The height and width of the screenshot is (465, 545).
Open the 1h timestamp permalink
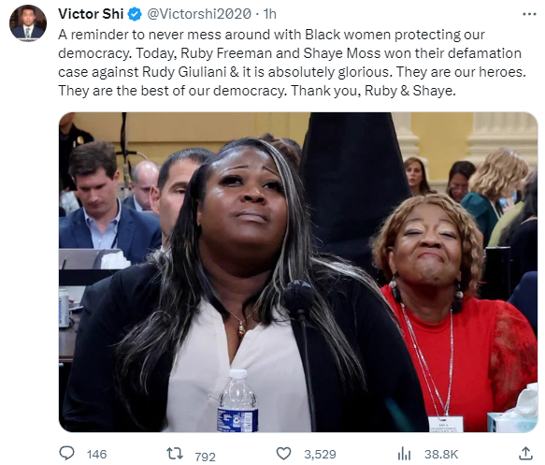click(x=270, y=14)
